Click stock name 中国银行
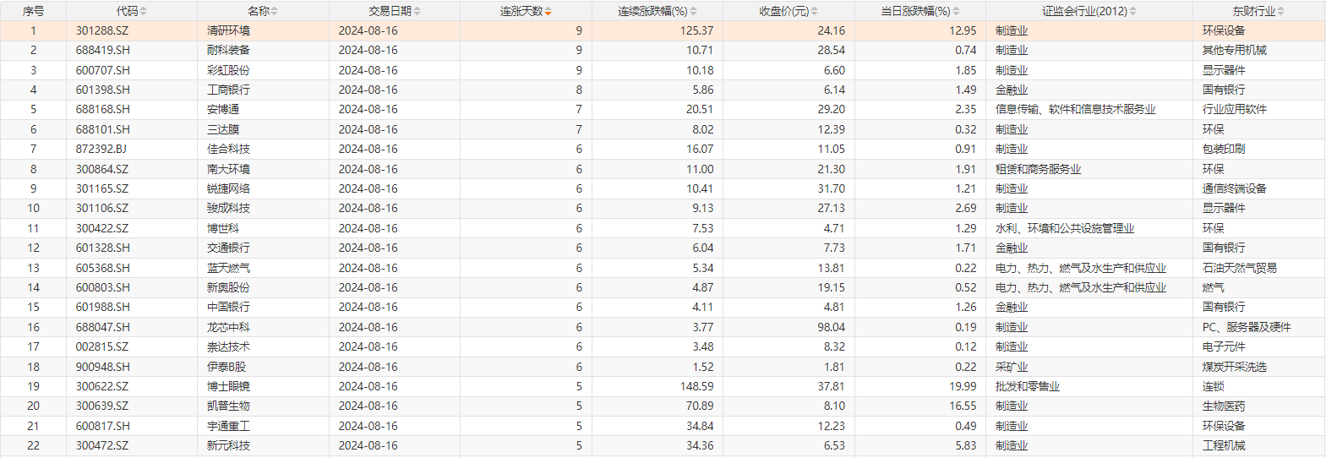Screen dimensions: 1326x458 pos(228,307)
